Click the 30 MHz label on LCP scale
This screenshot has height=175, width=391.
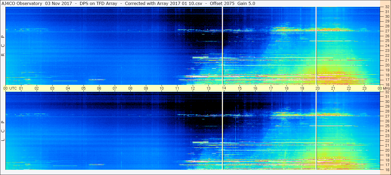click(387, 102)
